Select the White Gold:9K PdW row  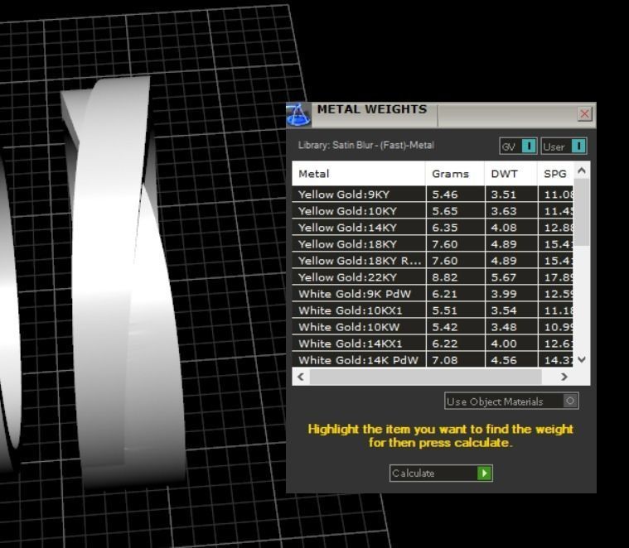[x=433, y=294]
